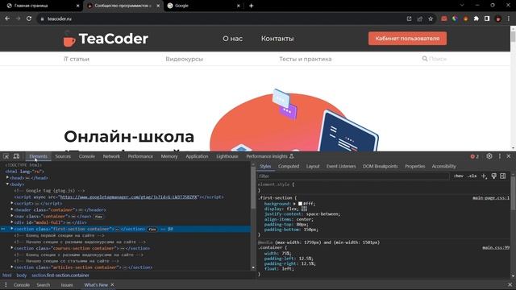Expand the head element node

tap(7, 177)
